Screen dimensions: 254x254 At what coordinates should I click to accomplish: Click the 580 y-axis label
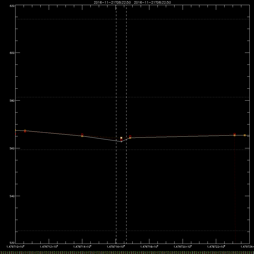coord(12,101)
